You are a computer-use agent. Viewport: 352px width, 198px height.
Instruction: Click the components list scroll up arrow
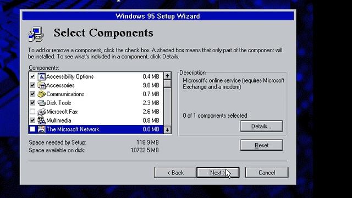coord(167,76)
